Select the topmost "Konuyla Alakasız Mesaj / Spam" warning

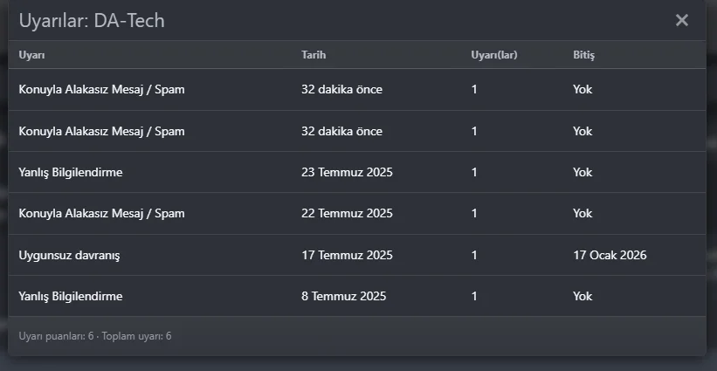pyautogui.click(x=101, y=89)
